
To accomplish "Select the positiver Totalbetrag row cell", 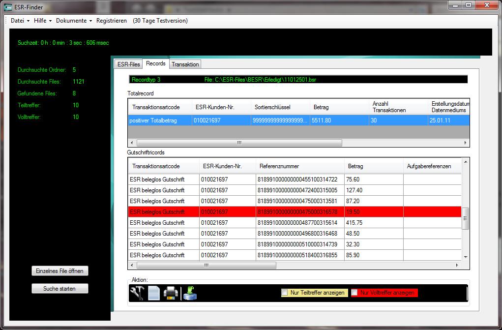I will tap(160, 120).
